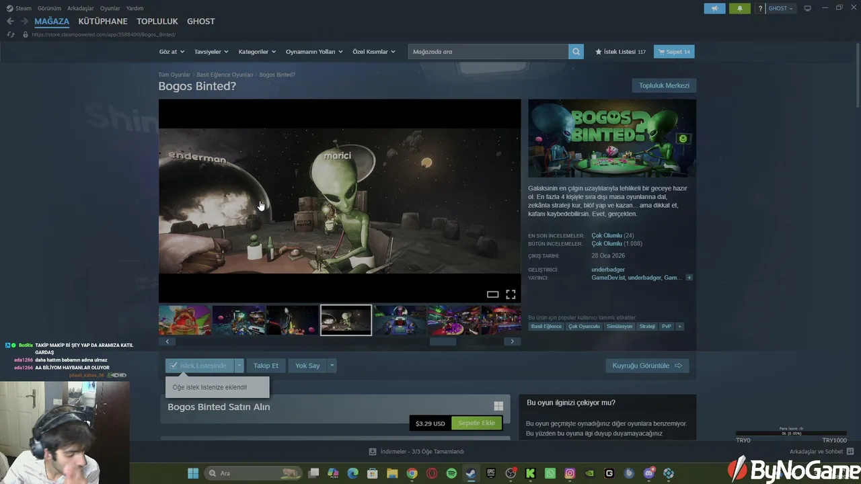Screen dimensions: 861x484
Task: Expand the Göz at menu
Action: [172, 52]
